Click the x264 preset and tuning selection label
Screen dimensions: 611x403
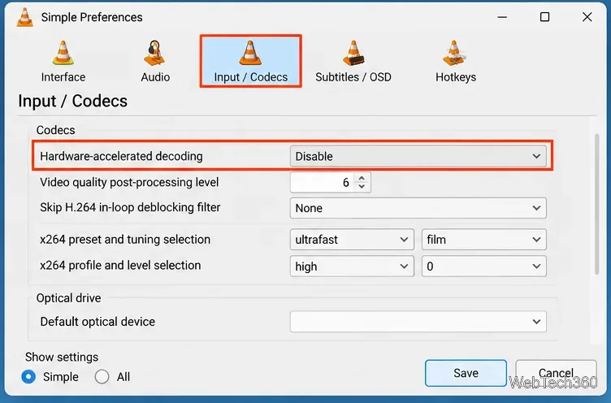pyautogui.click(x=125, y=240)
